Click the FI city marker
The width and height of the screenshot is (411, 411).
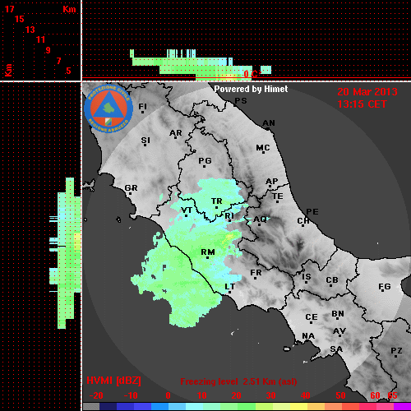[142, 112]
